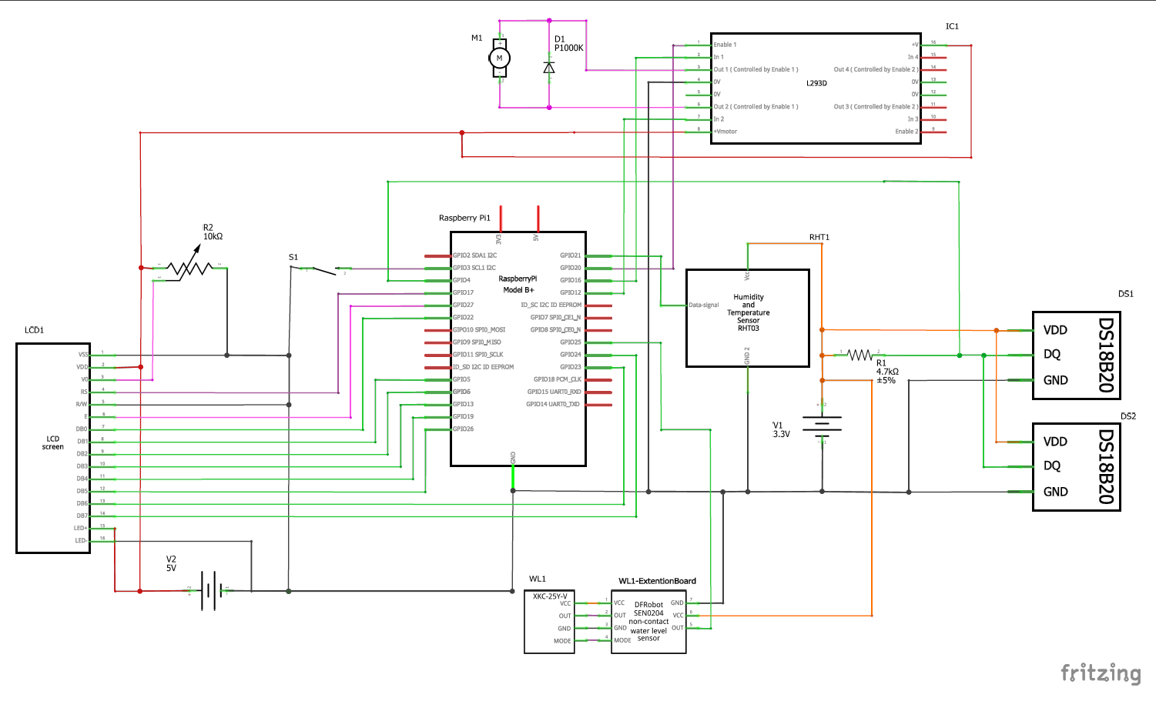Click the GPIO10 SPI0_MOSI pin label

pos(479,329)
